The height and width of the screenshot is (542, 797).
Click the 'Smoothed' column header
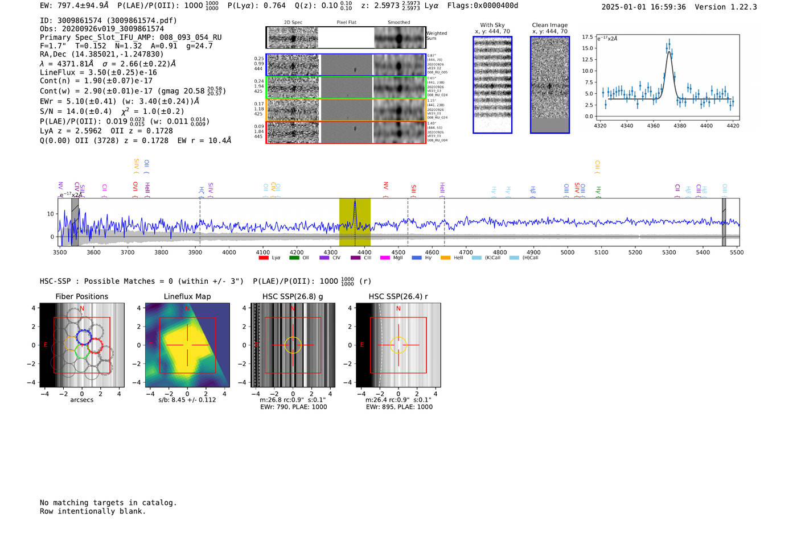point(399,23)
